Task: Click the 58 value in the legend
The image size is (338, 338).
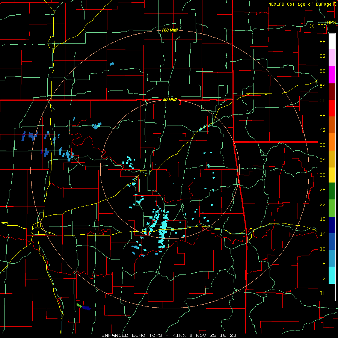Action: coord(323,71)
